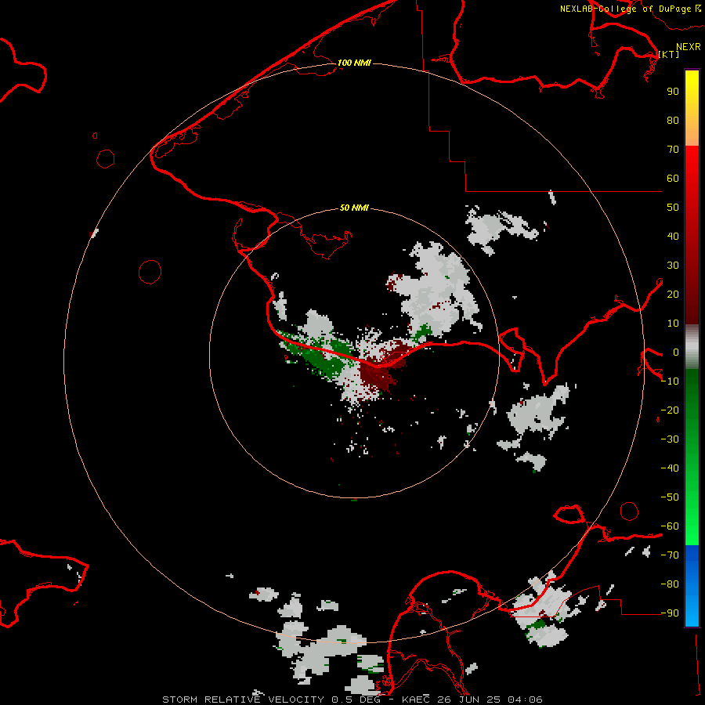Click the blue segment of the color bar
The image size is (705, 705).
(x=692, y=586)
